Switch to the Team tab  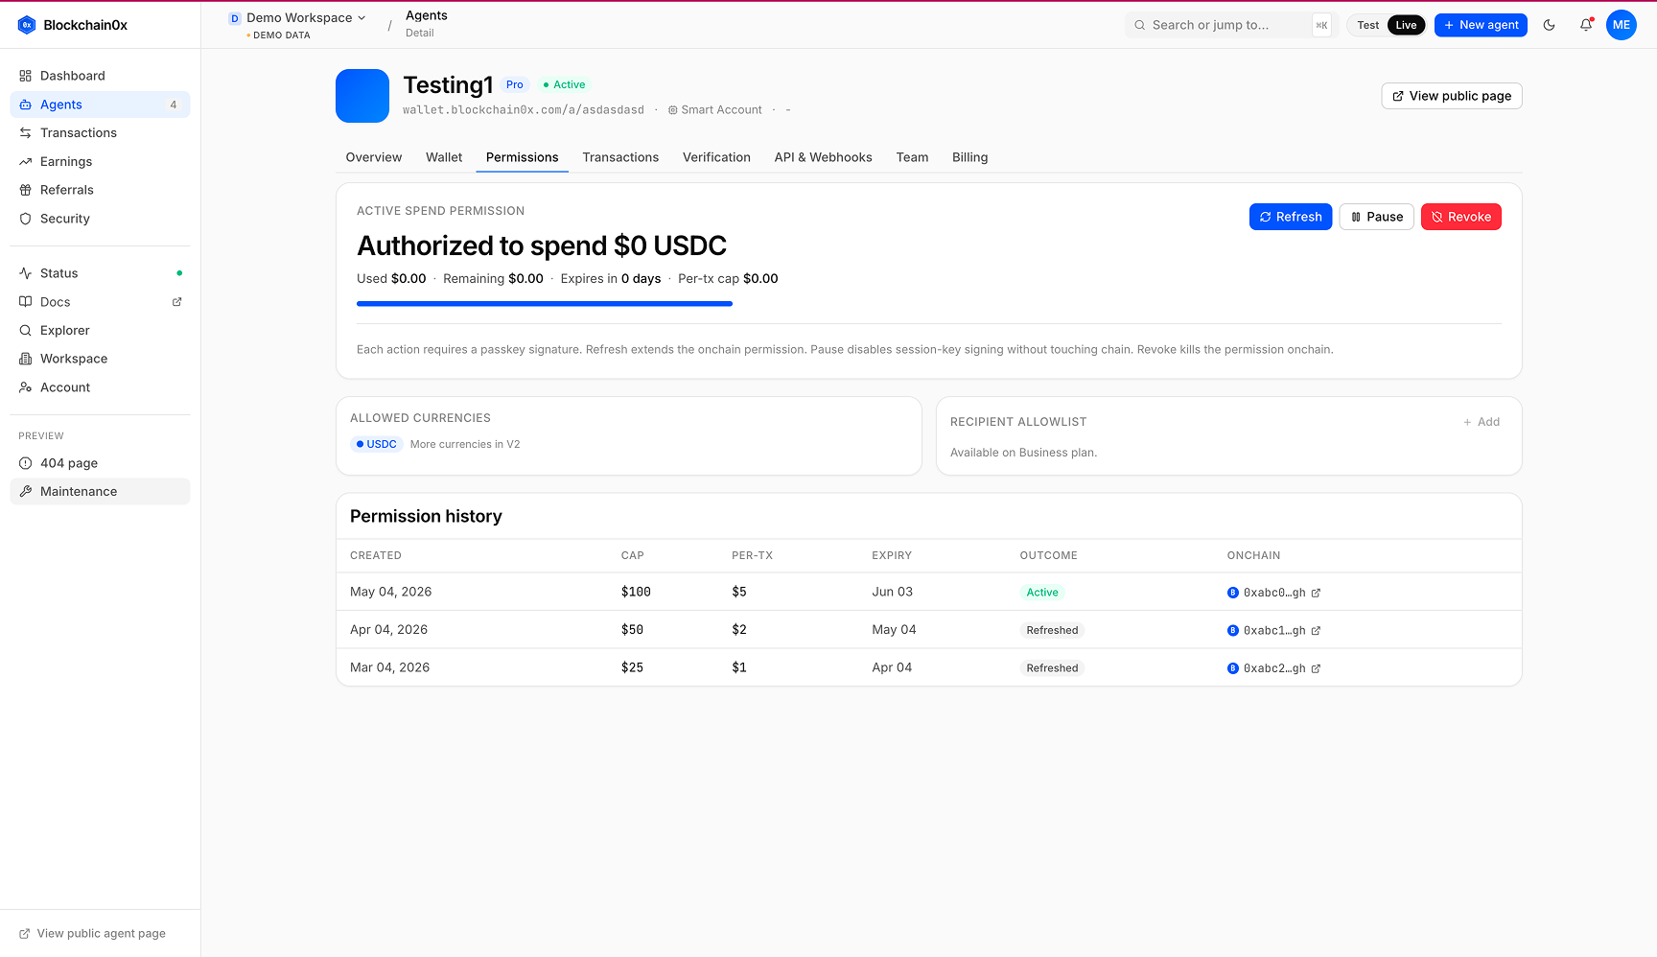point(912,157)
